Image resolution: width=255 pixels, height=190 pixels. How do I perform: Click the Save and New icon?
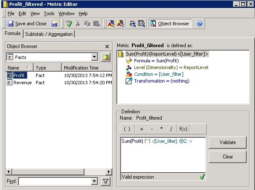[54, 24]
